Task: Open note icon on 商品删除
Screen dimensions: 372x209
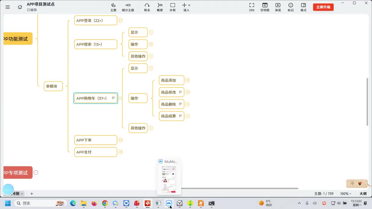Action: pyautogui.click(x=180, y=104)
